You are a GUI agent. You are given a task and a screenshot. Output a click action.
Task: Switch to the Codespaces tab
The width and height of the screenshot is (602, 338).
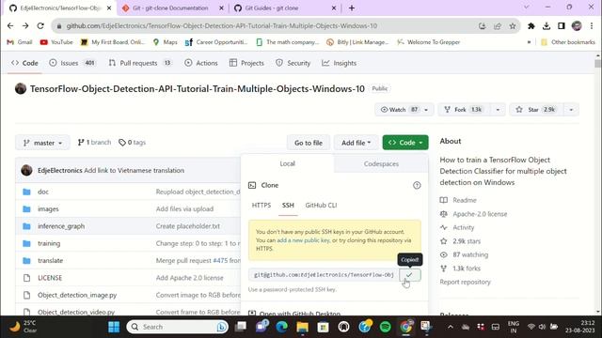click(x=381, y=163)
